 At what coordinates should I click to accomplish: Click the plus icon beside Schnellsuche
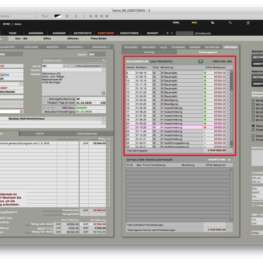tap(168, 33)
